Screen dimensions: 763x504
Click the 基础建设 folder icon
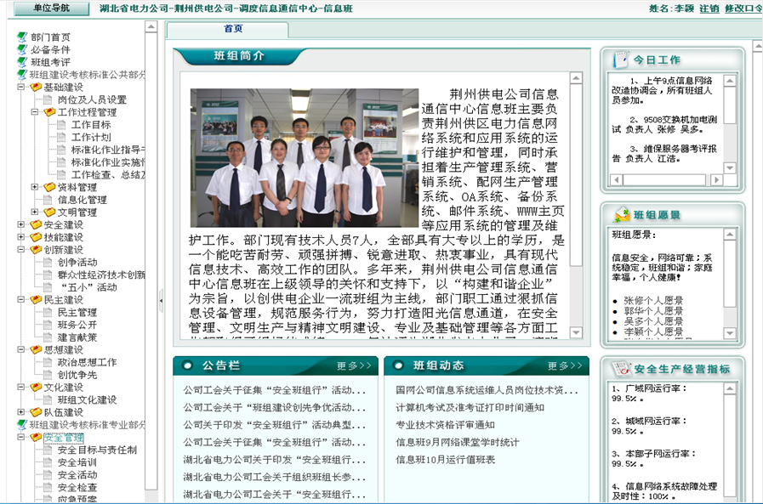[36, 88]
